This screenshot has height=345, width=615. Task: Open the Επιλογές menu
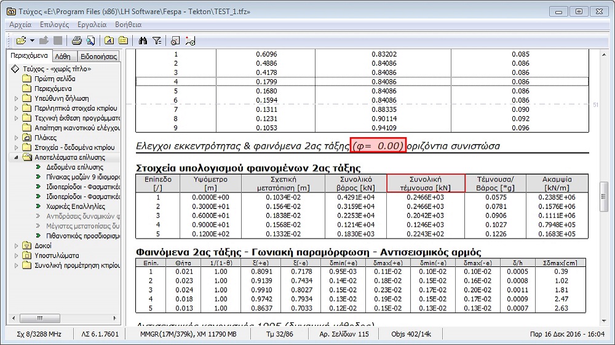(x=54, y=25)
